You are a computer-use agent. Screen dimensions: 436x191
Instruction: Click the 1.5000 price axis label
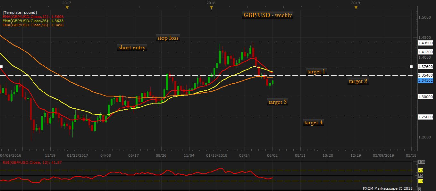425,17
